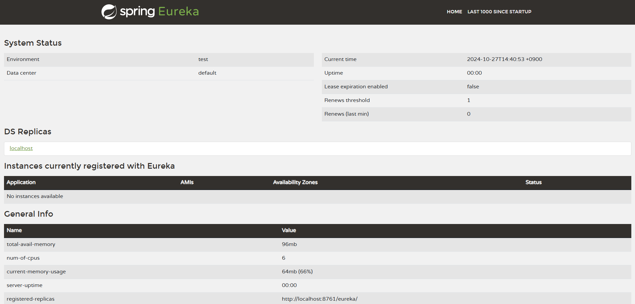This screenshot has height=304, width=635.
Task: Select the value 96mb
Action: [289, 244]
